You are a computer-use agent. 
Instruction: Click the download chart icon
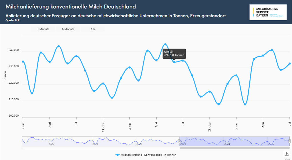tap(287, 154)
